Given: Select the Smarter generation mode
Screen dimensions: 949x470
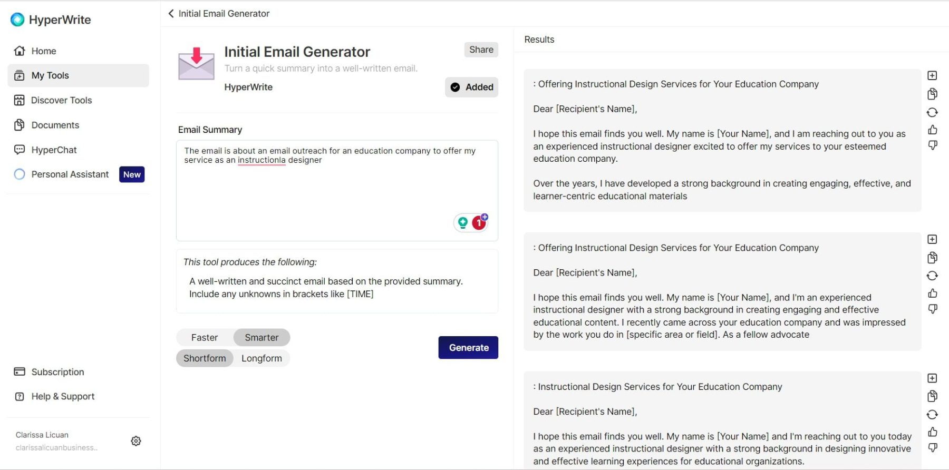Looking at the screenshot, I should pos(262,337).
